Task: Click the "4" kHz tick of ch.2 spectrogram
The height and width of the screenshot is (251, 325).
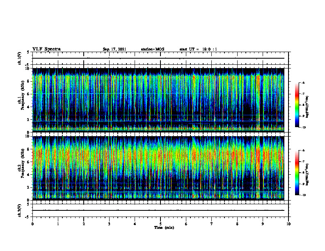Action: pyautogui.click(x=29, y=175)
